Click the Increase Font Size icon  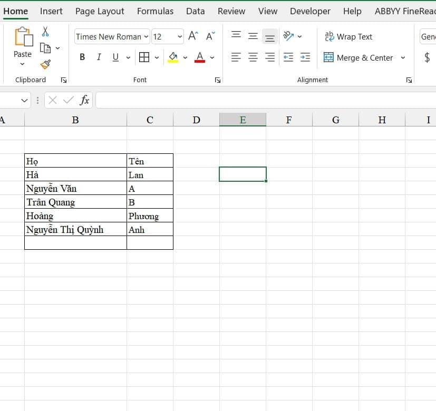coord(193,36)
